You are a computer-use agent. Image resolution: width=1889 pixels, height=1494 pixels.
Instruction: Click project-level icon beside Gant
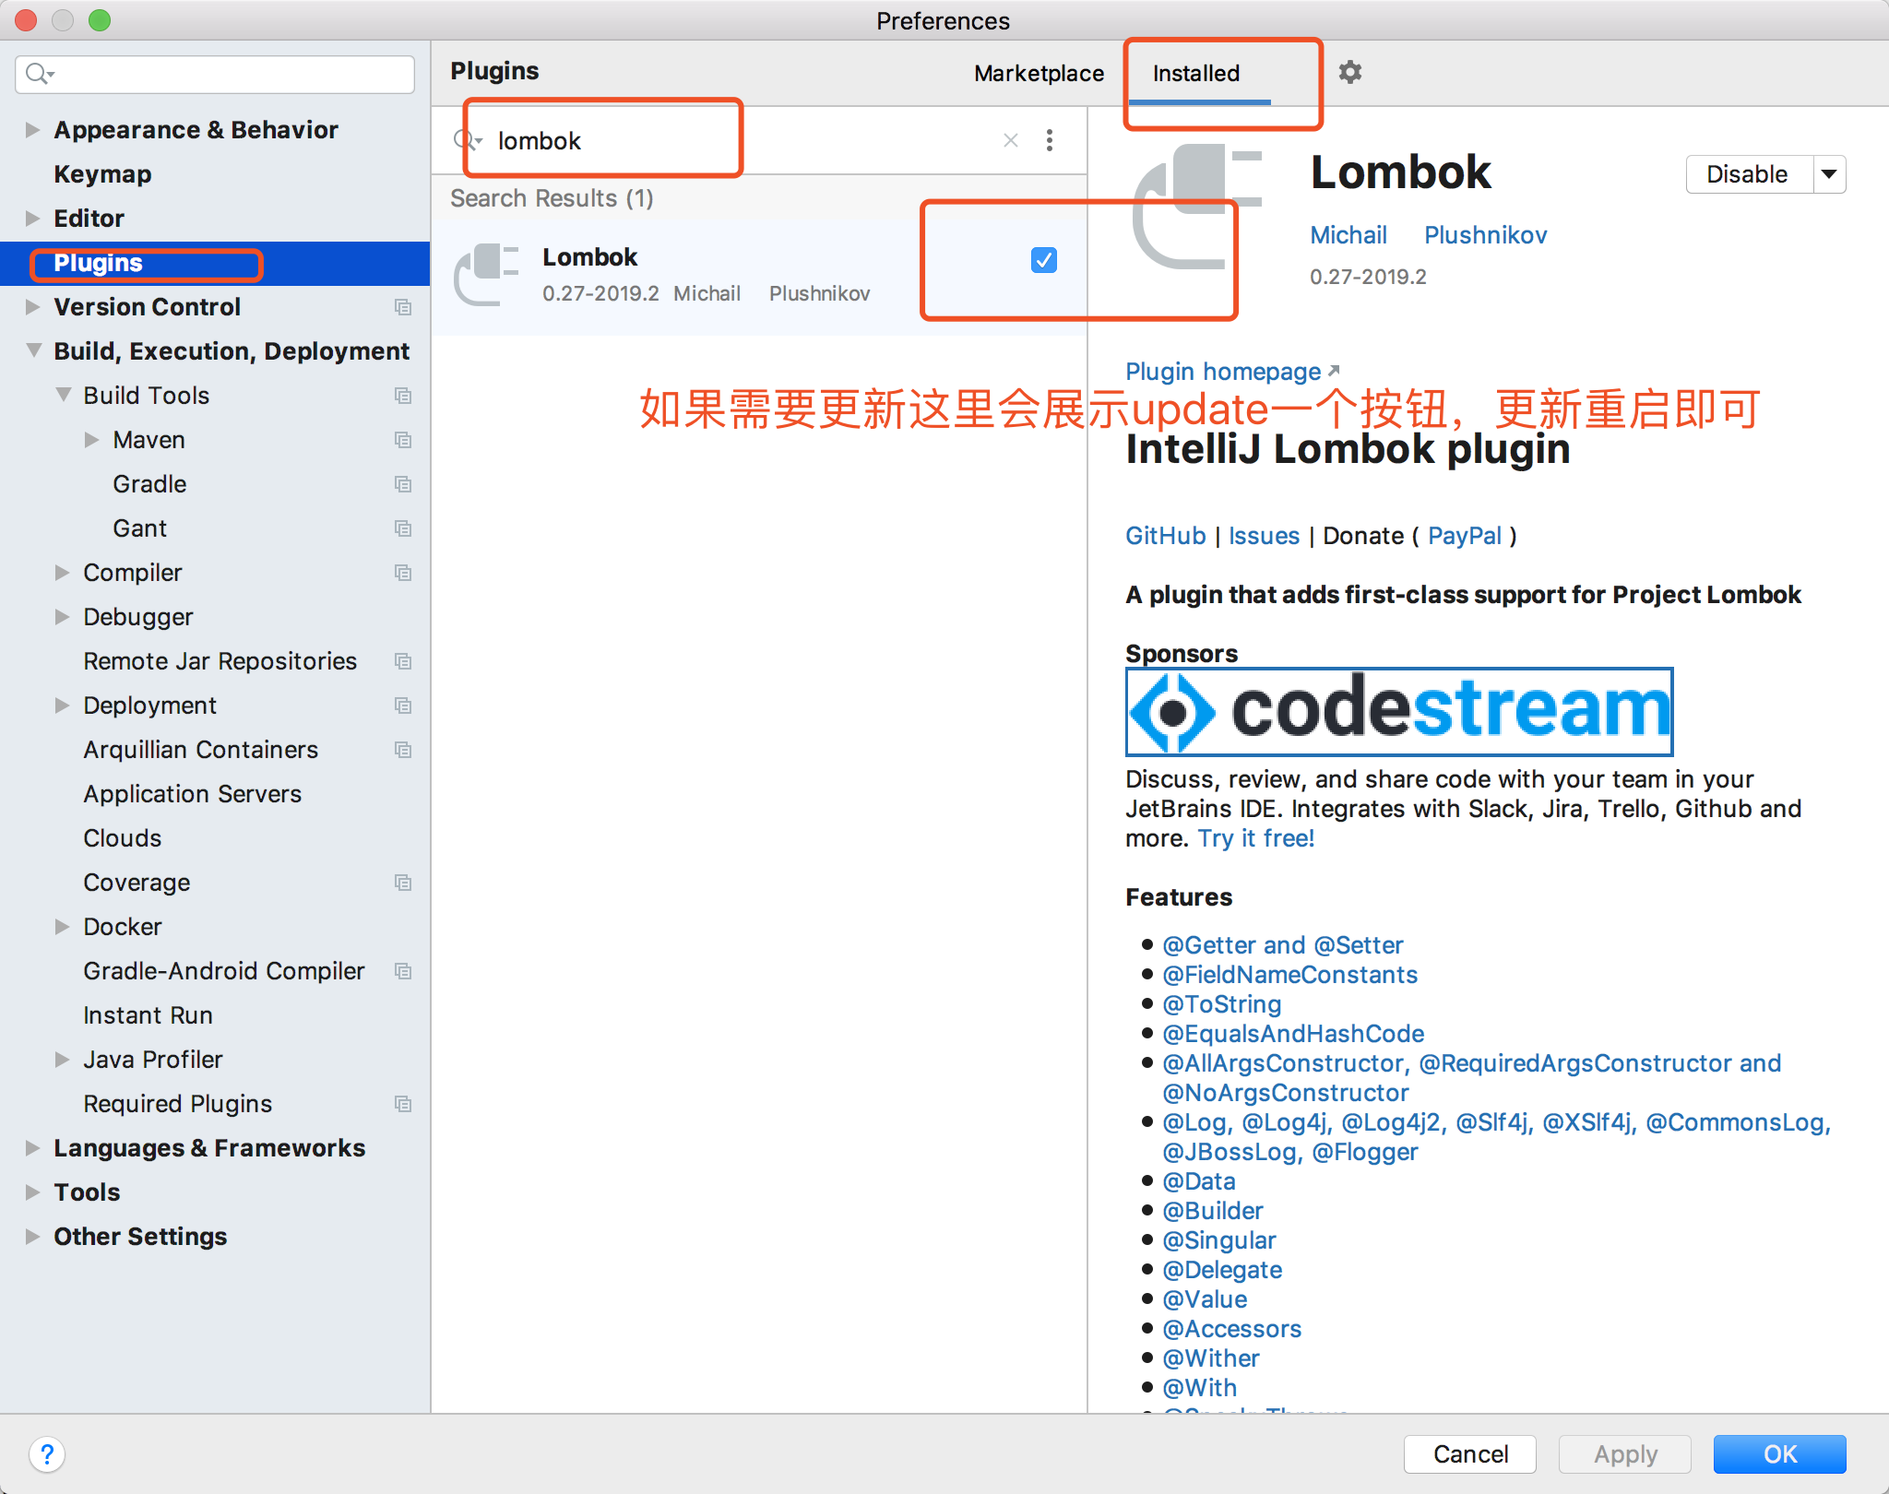[x=403, y=528]
